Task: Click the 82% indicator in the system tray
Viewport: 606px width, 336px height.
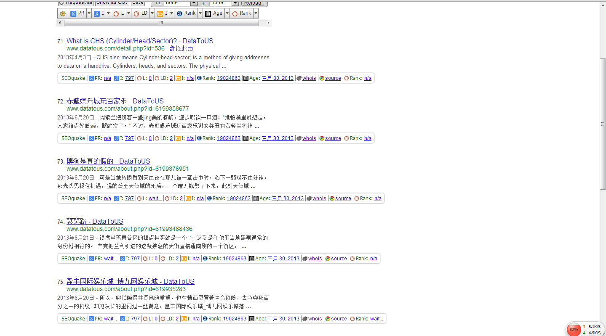Action: pos(574,329)
